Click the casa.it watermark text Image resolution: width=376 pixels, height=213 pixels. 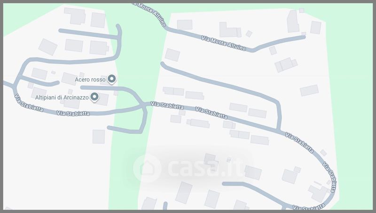pos(205,168)
